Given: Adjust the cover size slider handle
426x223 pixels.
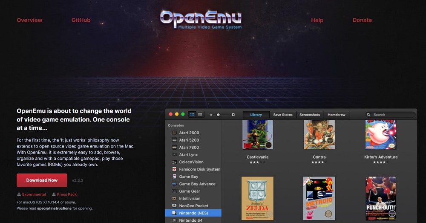Looking at the screenshot, I should [218, 115].
